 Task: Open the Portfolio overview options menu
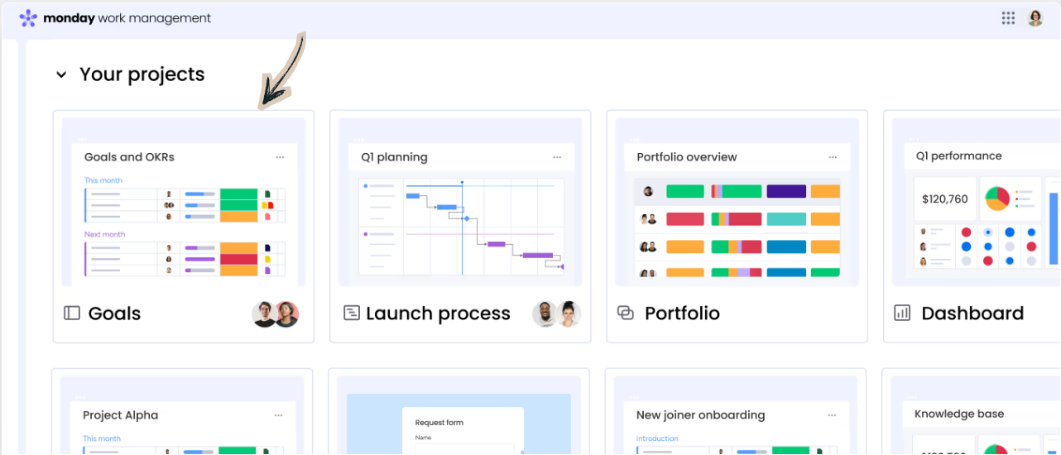[833, 157]
